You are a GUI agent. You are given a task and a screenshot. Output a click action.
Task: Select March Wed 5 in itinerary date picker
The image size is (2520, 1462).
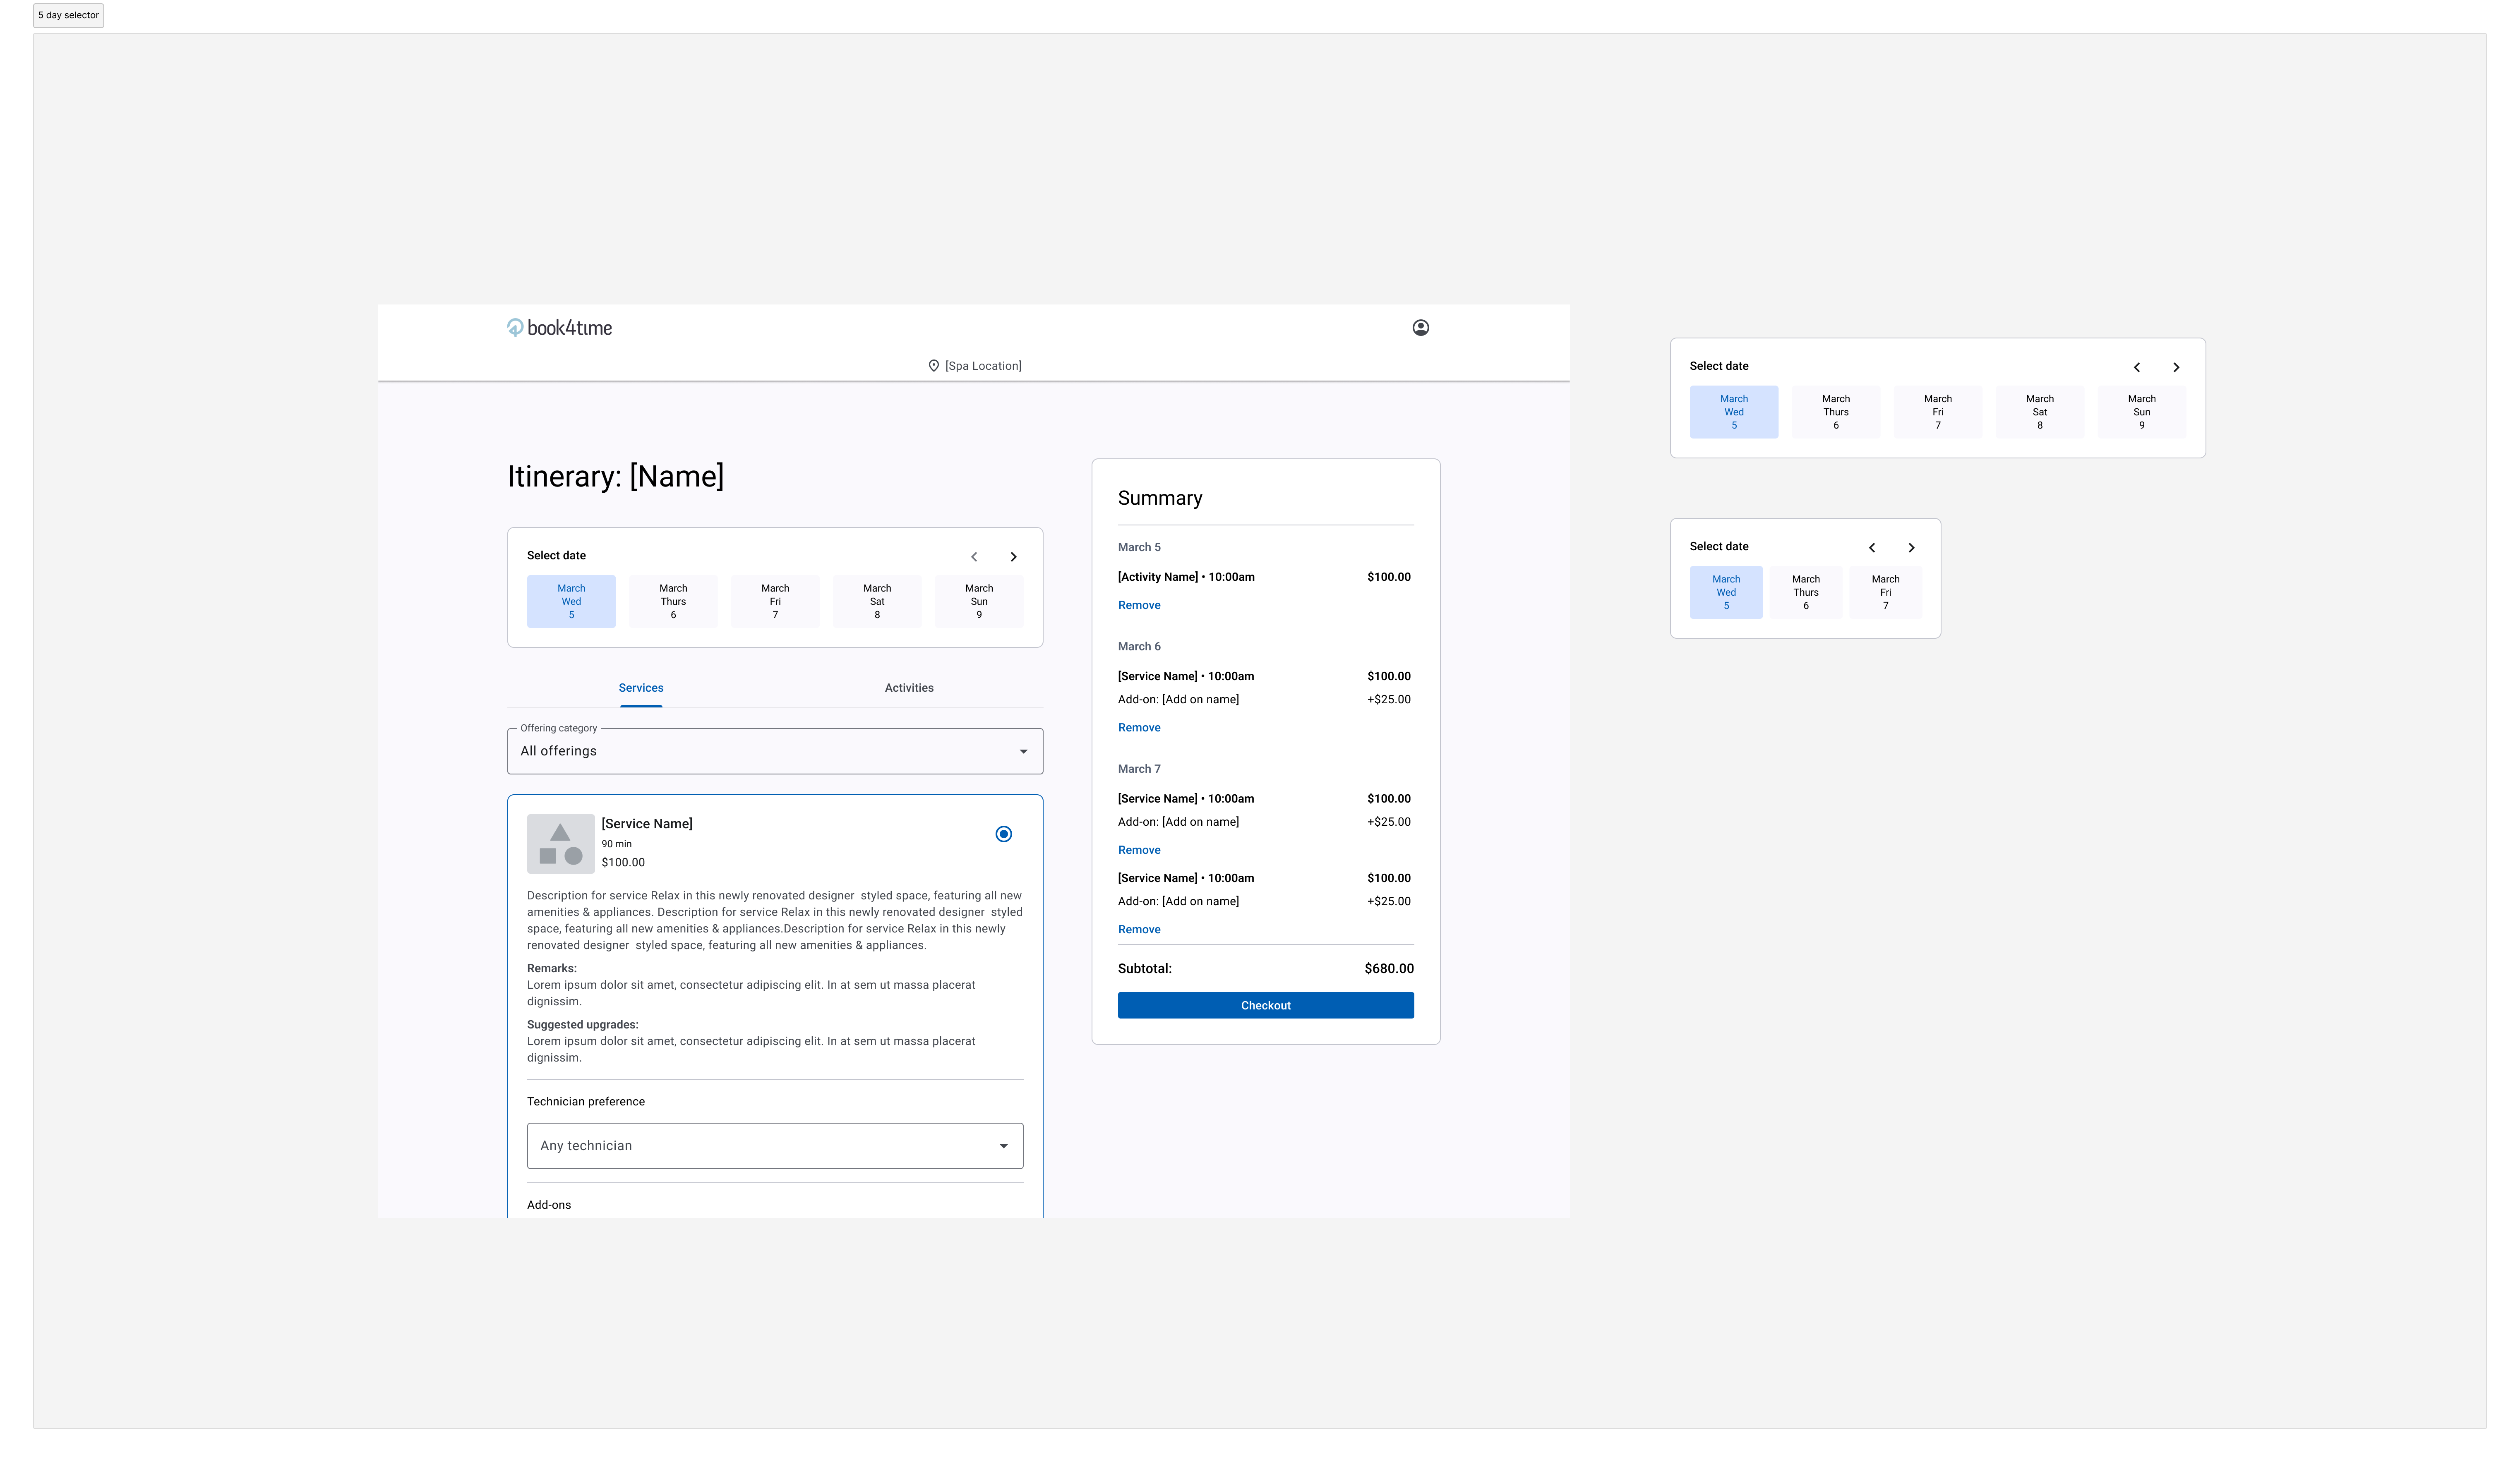pyautogui.click(x=571, y=602)
